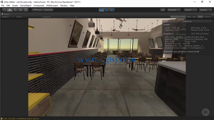The height and width of the screenshot is (120, 214).
Task: Select the Hand tool
Action: 4,10
